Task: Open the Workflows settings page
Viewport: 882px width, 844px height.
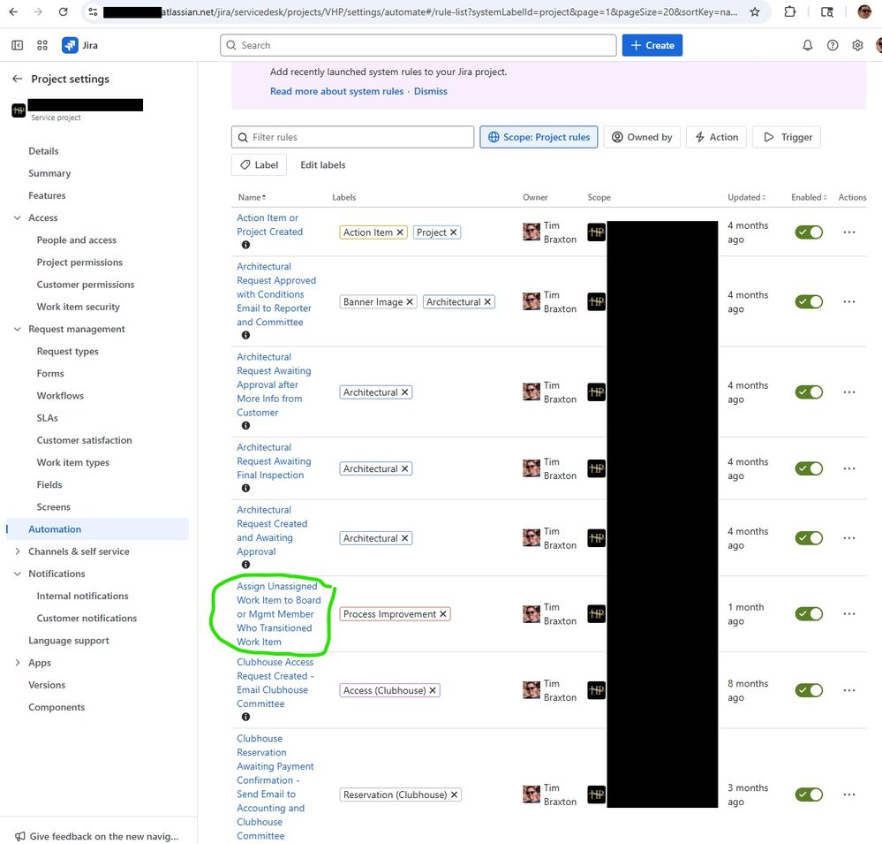Action: click(x=60, y=396)
